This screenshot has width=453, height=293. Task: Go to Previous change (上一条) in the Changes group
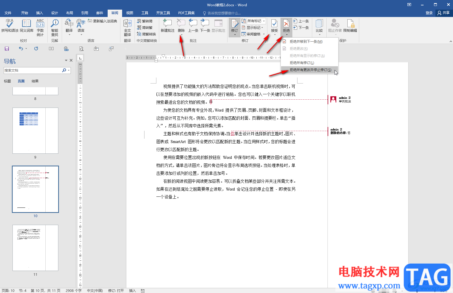pos(301,21)
